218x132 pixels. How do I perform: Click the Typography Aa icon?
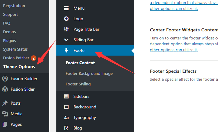click(66, 118)
